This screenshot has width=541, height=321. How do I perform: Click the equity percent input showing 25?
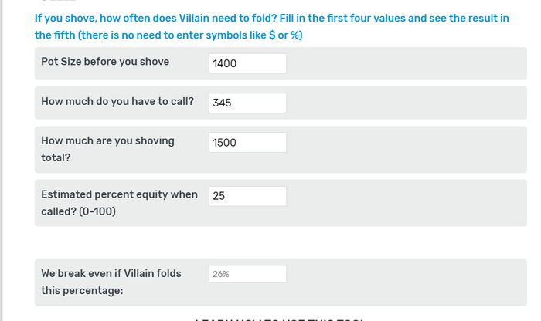pos(247,196)
